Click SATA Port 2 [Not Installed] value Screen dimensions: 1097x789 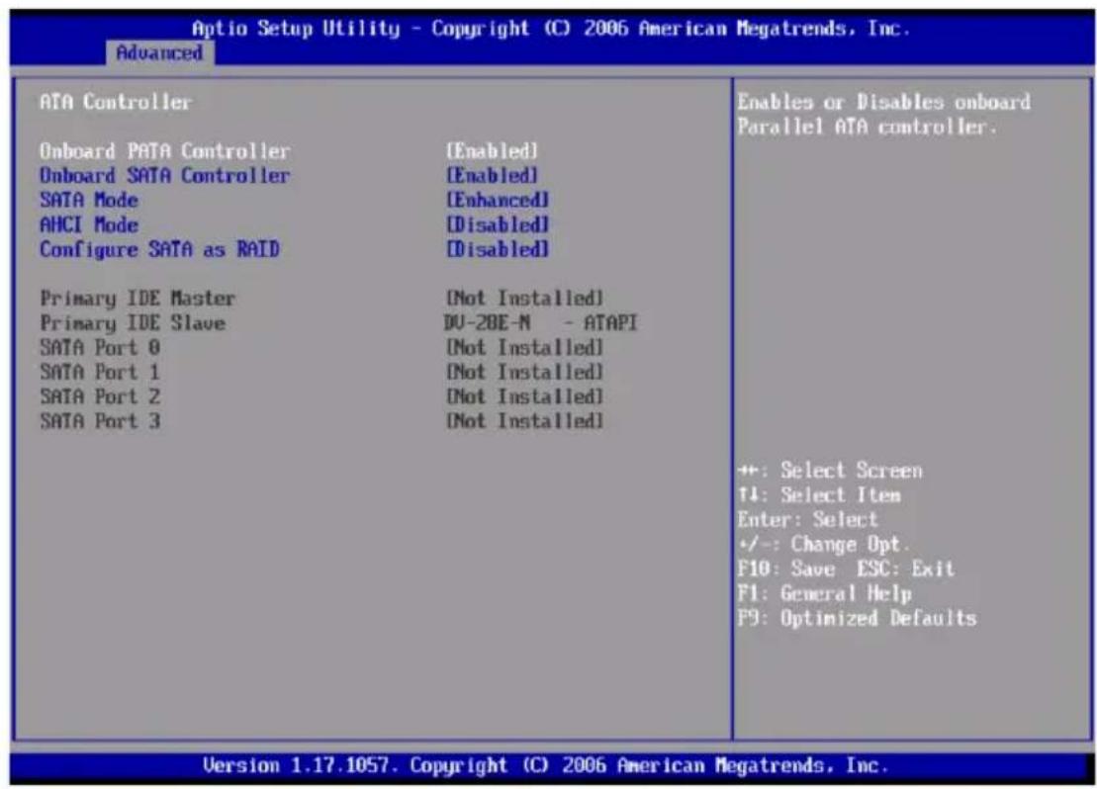tap(524, 396)
